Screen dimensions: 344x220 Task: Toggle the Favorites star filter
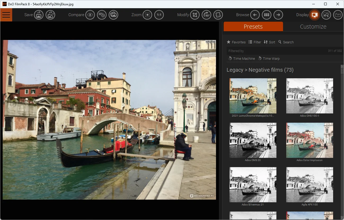(236, 42)
